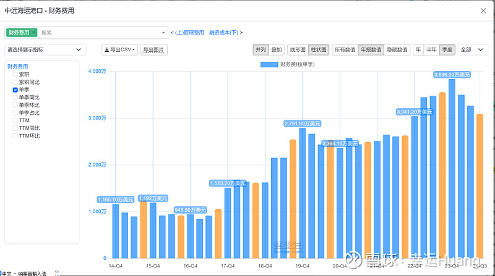
Task: Open the 请选择展示指标 dropdown
Action: click(45, 49)
